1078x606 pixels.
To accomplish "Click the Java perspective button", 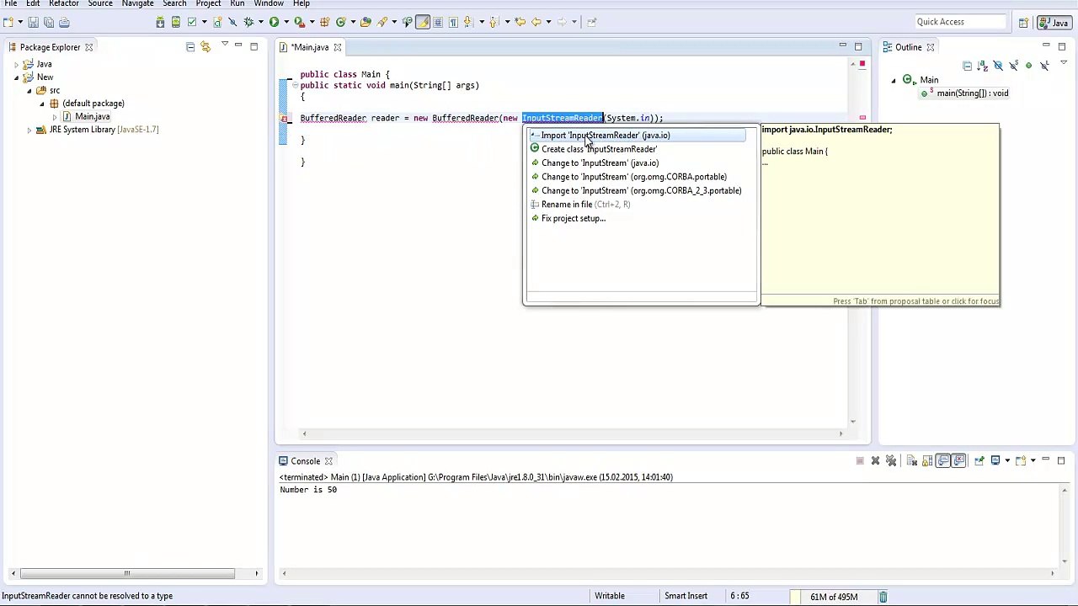I will (1054, 23).
